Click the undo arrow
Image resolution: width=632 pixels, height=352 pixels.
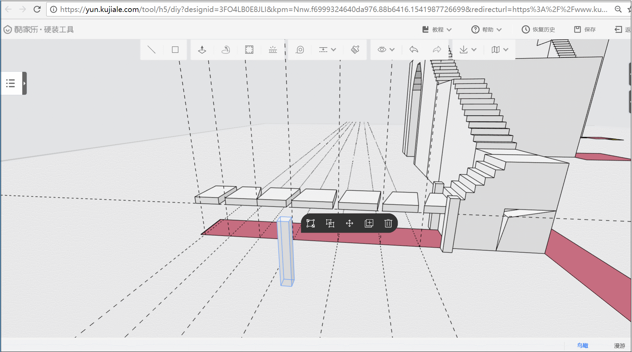(414, 50)
